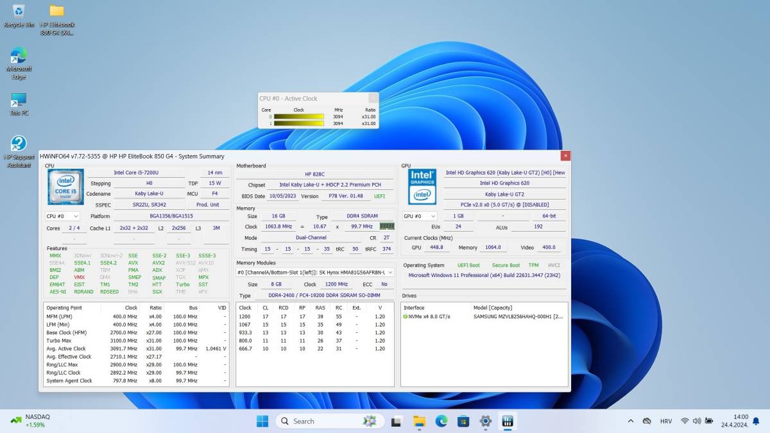This screenshot has height=433, width=770.
Task: Open the Recycle Bin desktop icon
Action: (x=19, y=15)
